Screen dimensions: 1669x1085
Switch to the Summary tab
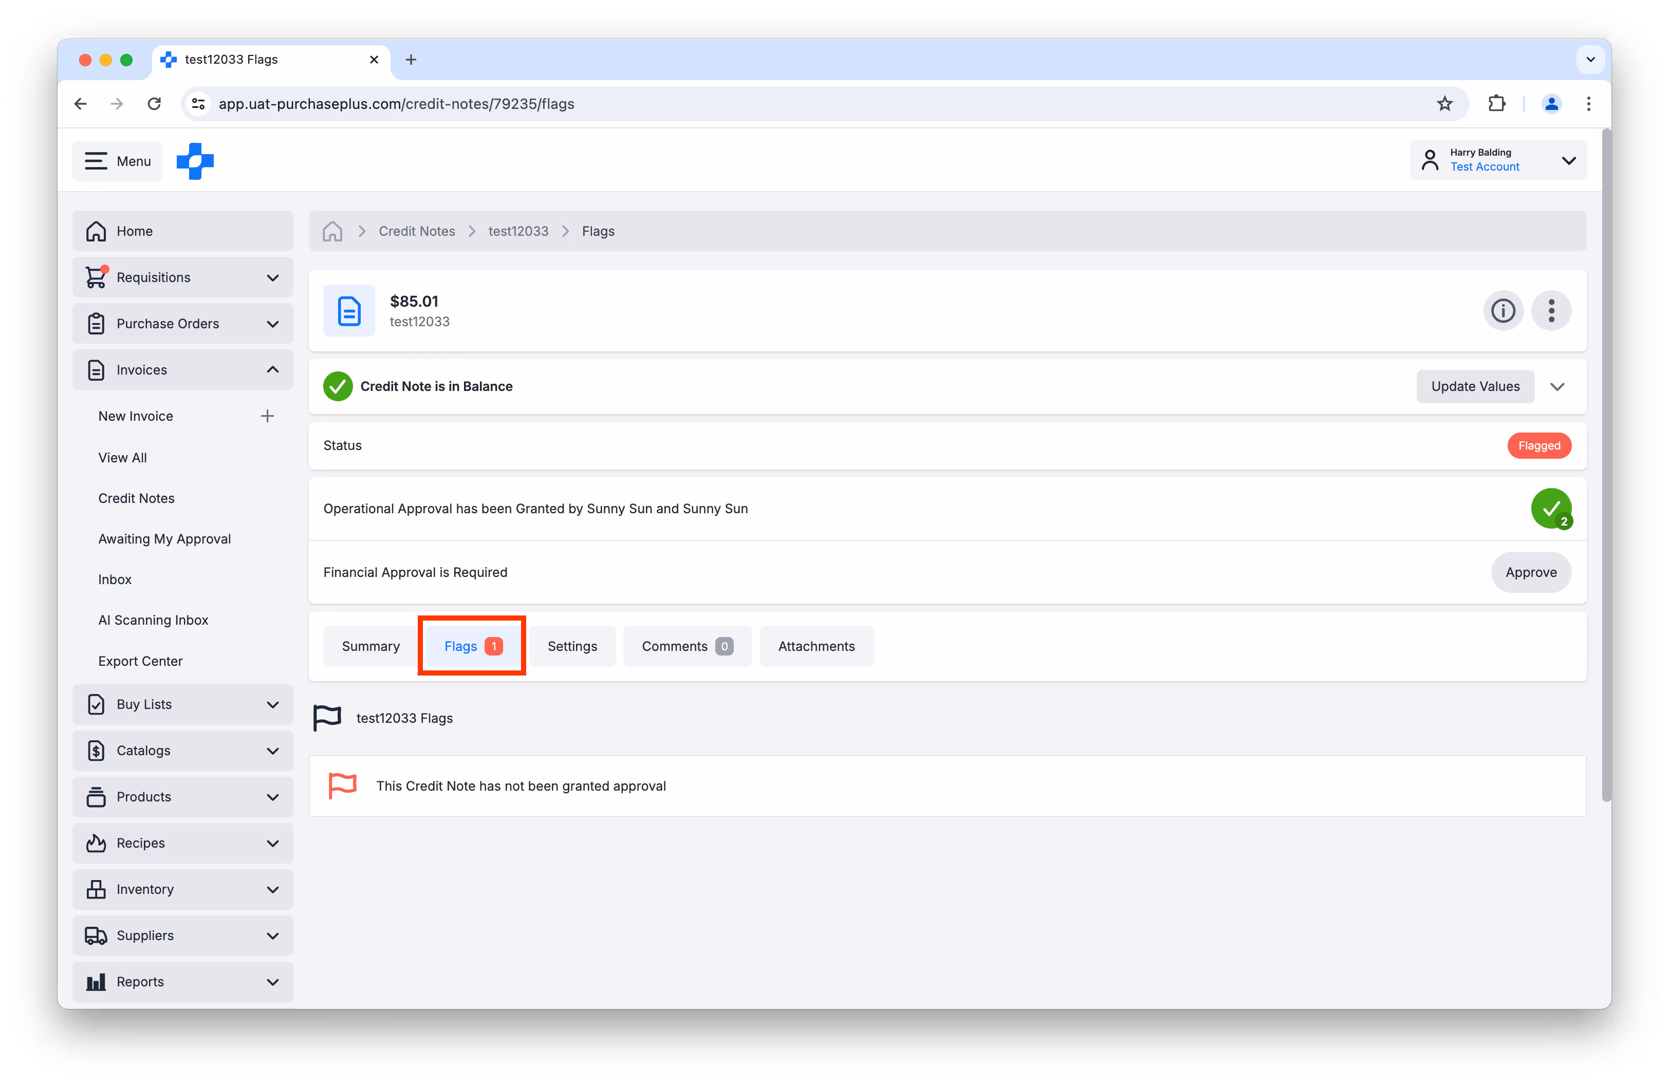tap(370, 646)
